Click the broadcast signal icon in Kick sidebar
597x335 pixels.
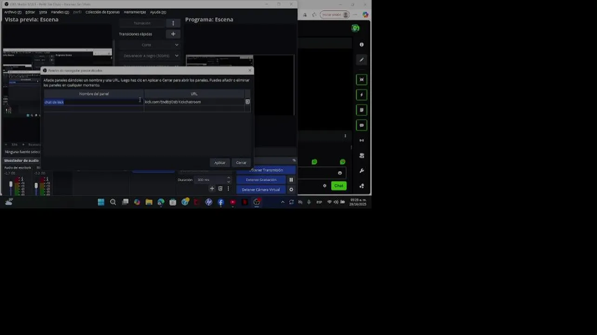362,141
